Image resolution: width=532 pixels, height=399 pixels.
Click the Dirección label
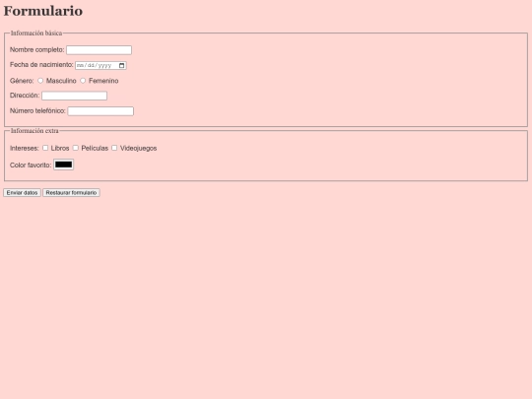click(x=25, y=96)
